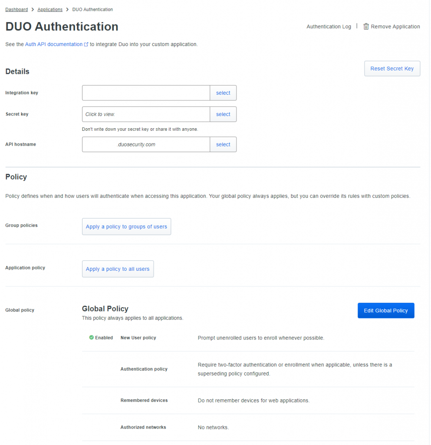This screenshot has width=431, height=445.
Task: Click the Global Policy heading
Action: 105,309
